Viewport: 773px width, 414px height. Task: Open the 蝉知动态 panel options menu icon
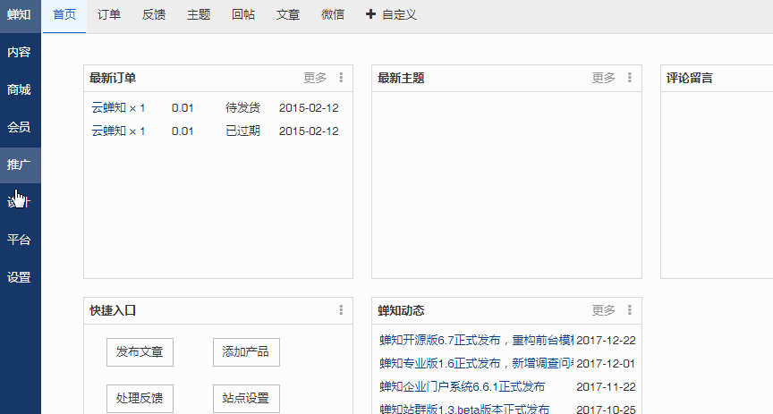630,310
